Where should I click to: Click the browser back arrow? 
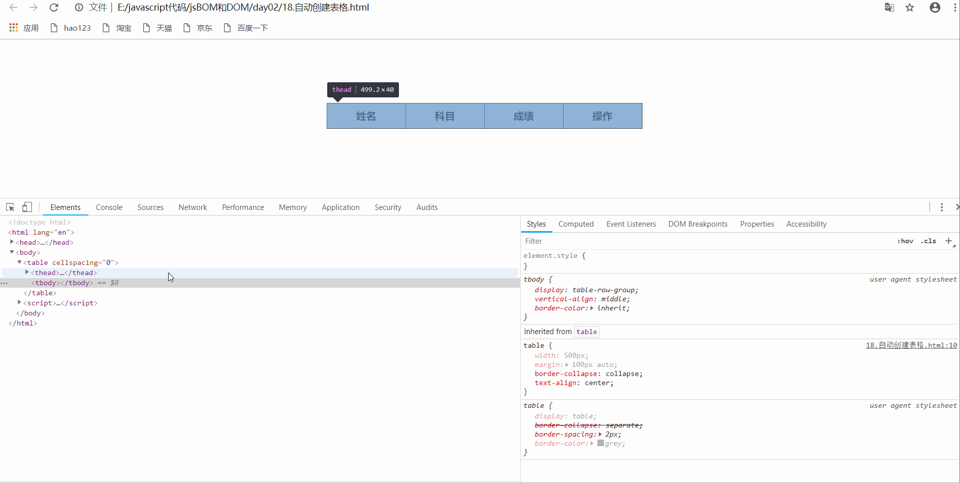point(14,8)
